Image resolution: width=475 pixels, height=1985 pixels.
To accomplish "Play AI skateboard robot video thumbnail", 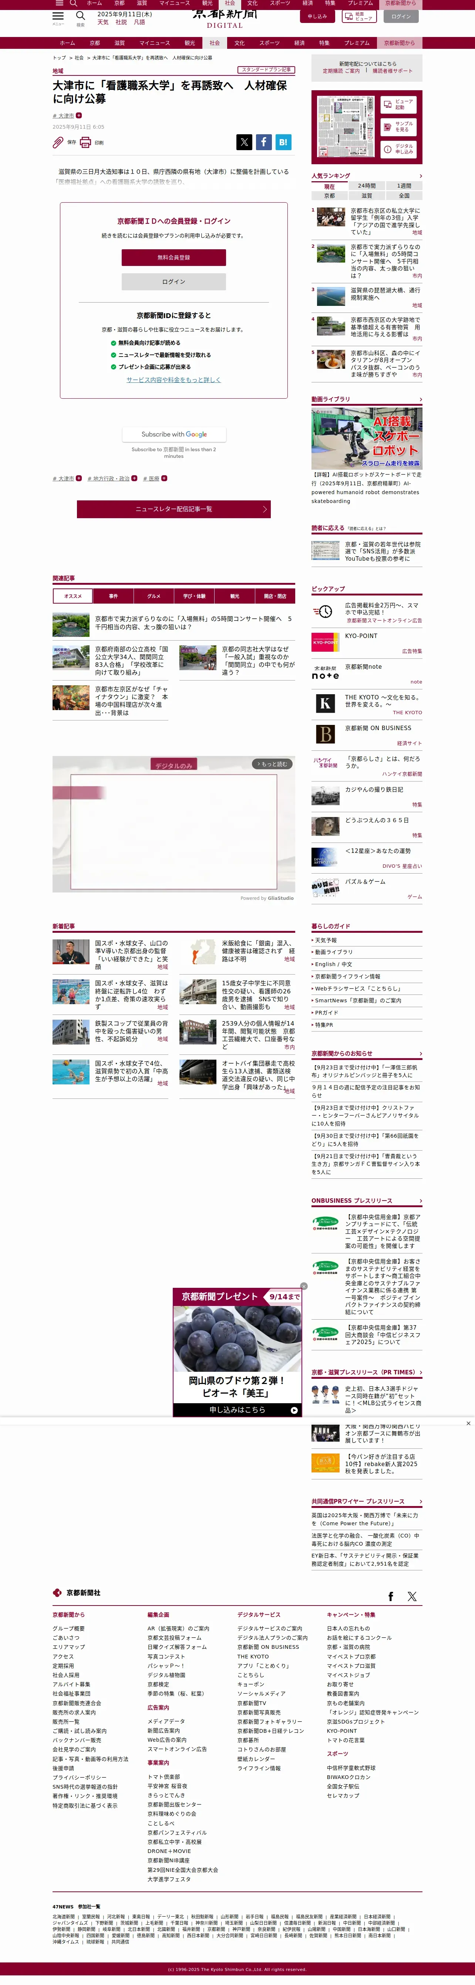I will pyautogui.click(x=367, y=438).
